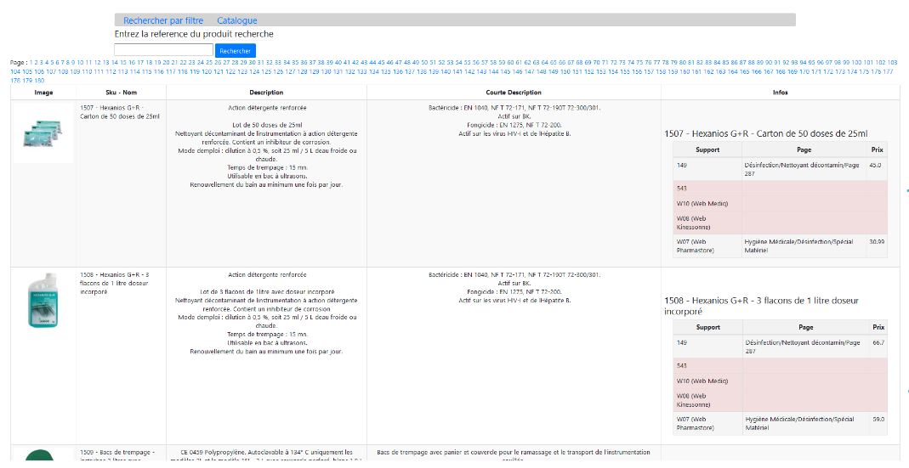The width and height of the screenshot is (909, 468).
Task: Go to page 179
Action: pyautogui.click(x=27, y=81)
